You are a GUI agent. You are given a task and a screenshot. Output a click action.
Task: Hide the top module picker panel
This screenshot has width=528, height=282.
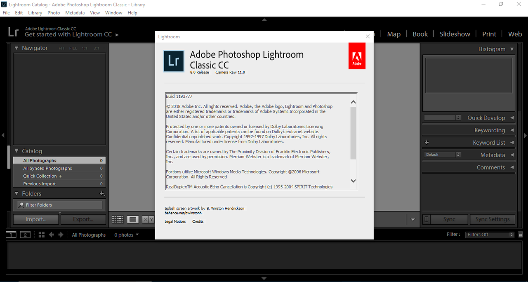point(264,19)
